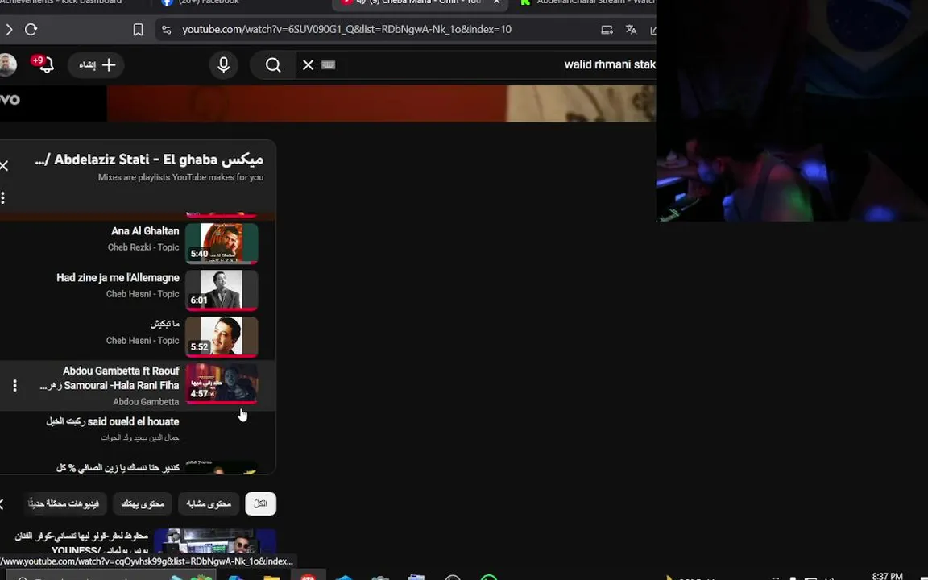
Task: Reload the current YouTube page
Action: click(x=31, y=30)
